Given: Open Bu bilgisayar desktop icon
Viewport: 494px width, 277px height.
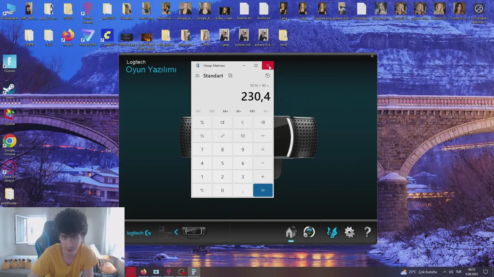Looking at the screenshot, I should [x=10, y=11].
